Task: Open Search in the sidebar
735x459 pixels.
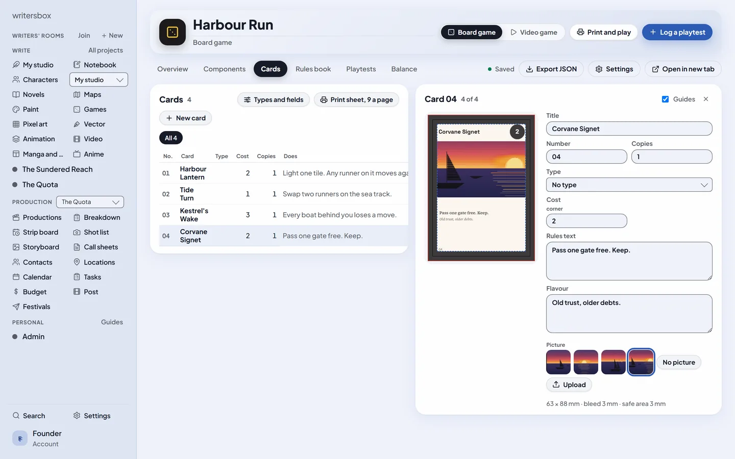Action: pos(29,416)
